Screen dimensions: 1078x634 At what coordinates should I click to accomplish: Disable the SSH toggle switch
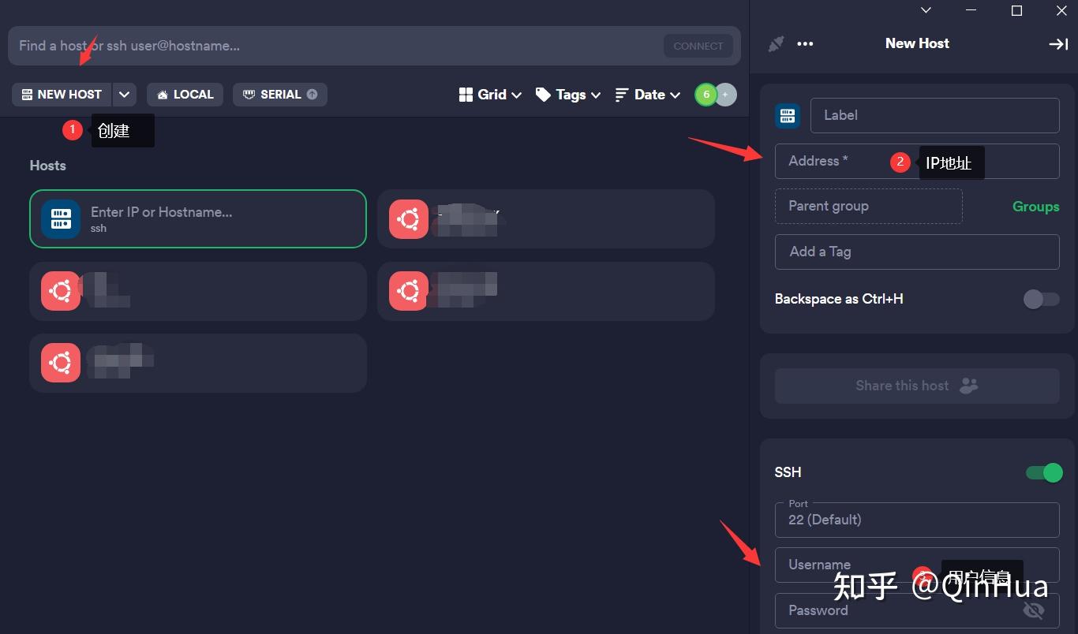pyautogui.click(x=1044, y=472)
